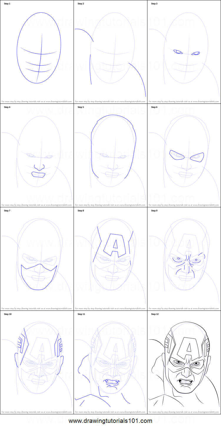Click the "For more step by step" footer in Step 5
Image resolution: width=221 pixels, height=429 pixels.
(x=110, y=205)
